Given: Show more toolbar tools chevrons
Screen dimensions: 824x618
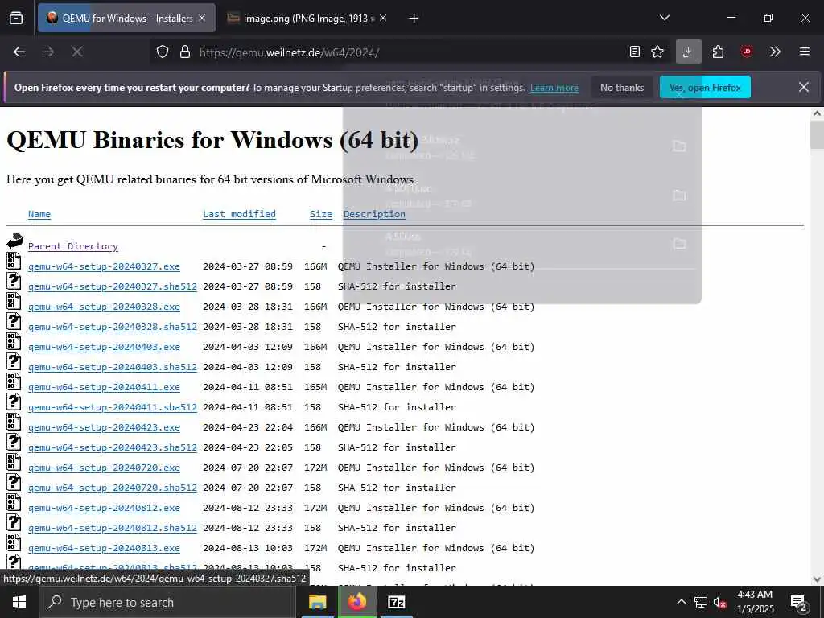Looking at the screenshot, I should (775, 51).
